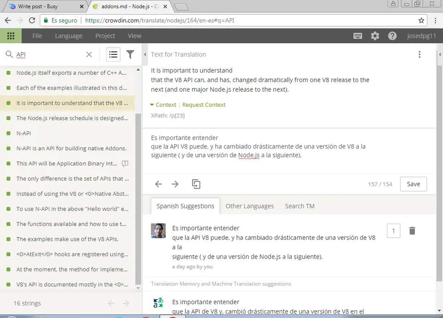Click your avatar on the Spanish suggestion
The height and width of the screenshot is (318, 443).
point(158,230)
